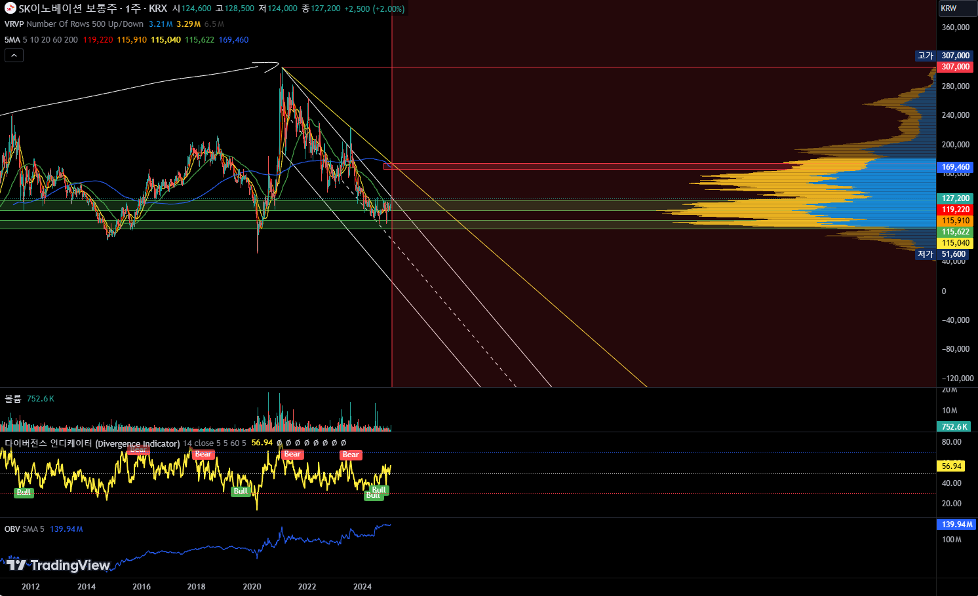Click the +2,500 (+2.00%) price change text
978x596 pixels.
pyautogui.click(x=374, y=9)
